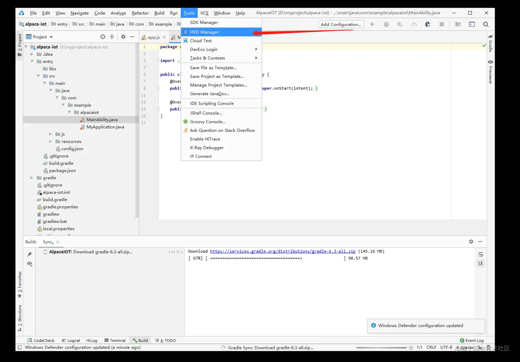
Task: Open the File menu
Action: (33, 13)
